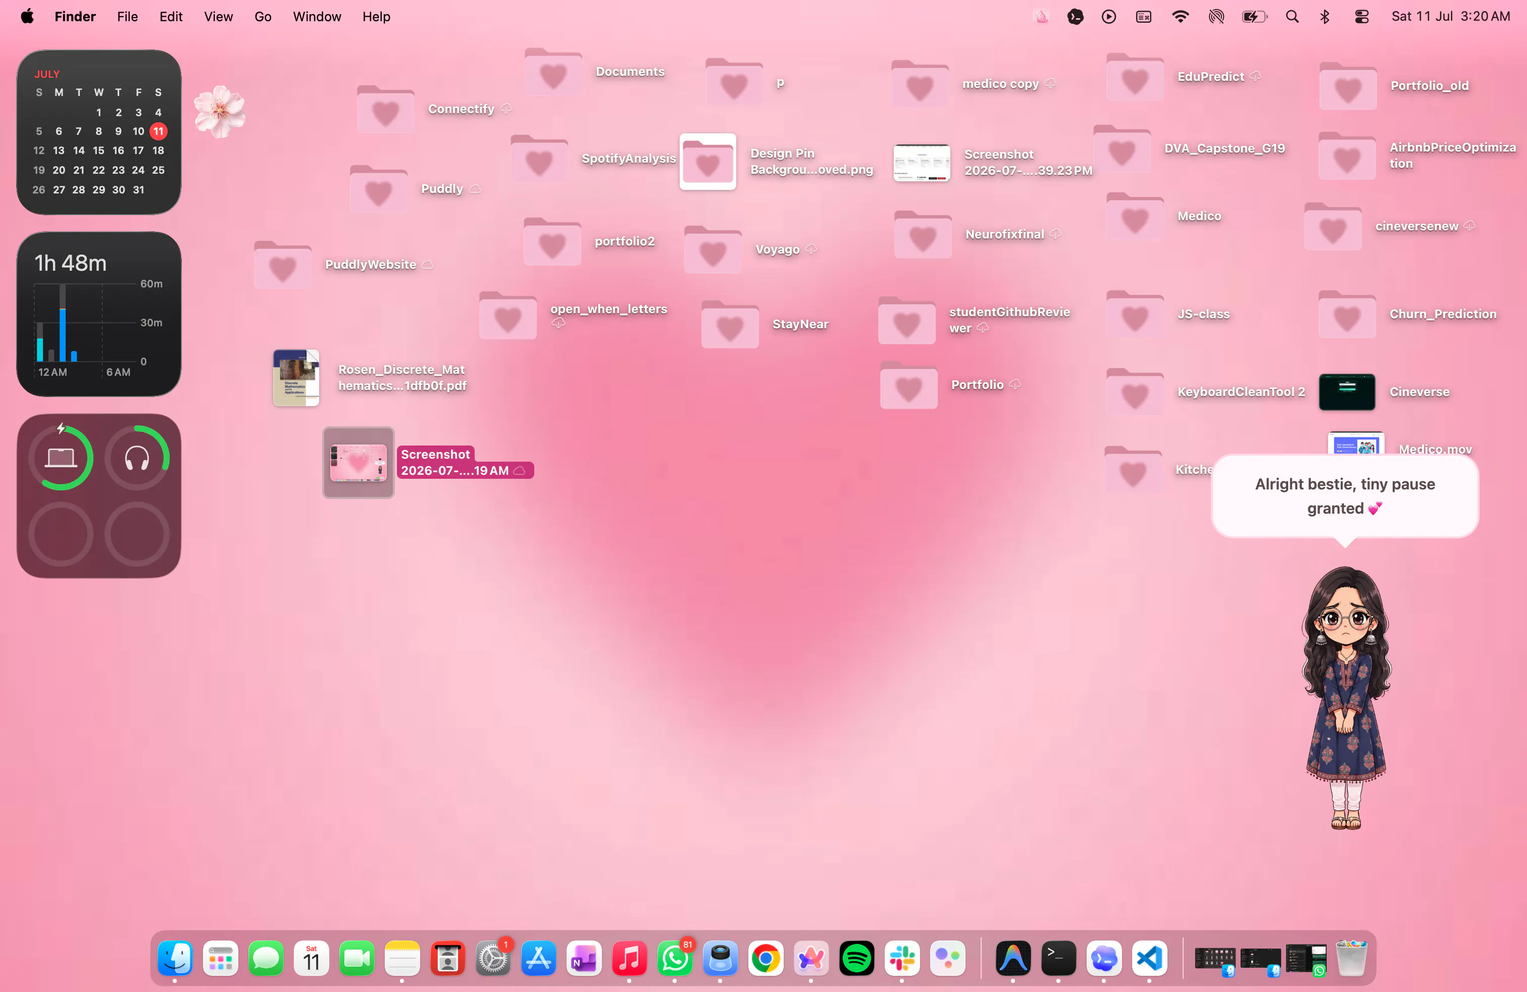This screenshot has width=1527, height=992.
Task: Click the AirDrop disabled menu bar icon
Action: pos(1216,17)
